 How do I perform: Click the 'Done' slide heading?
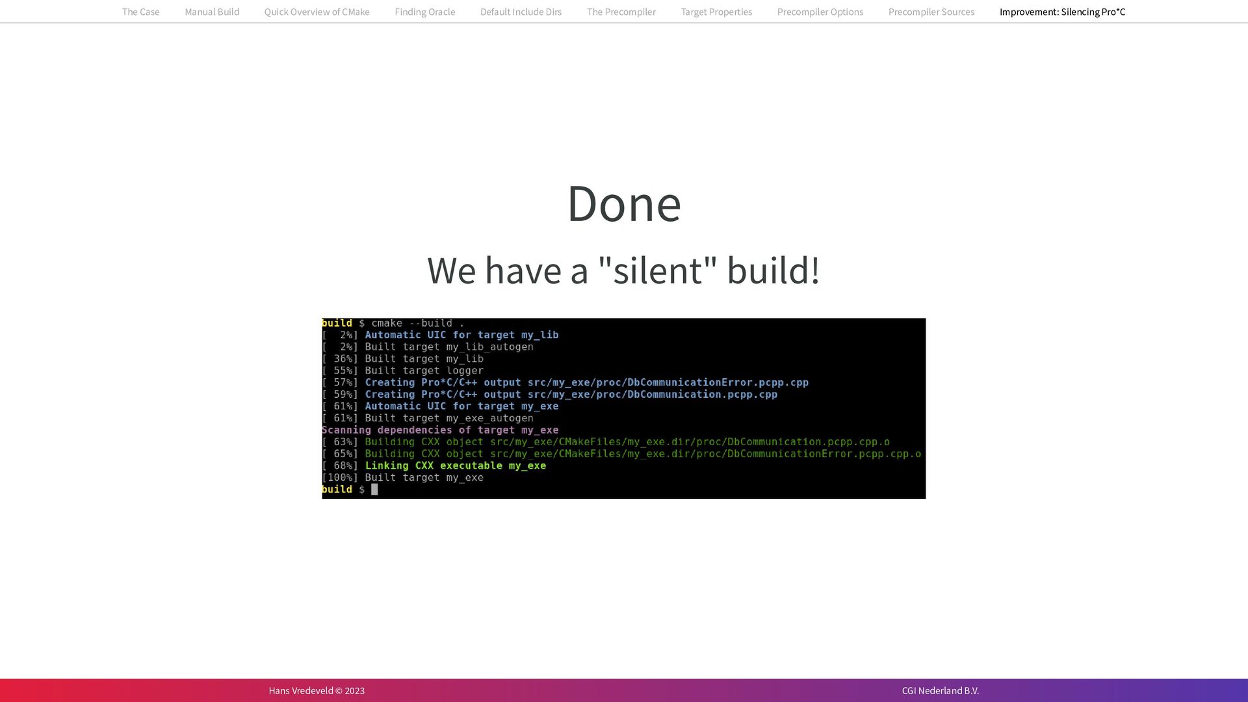coord(624,203)
